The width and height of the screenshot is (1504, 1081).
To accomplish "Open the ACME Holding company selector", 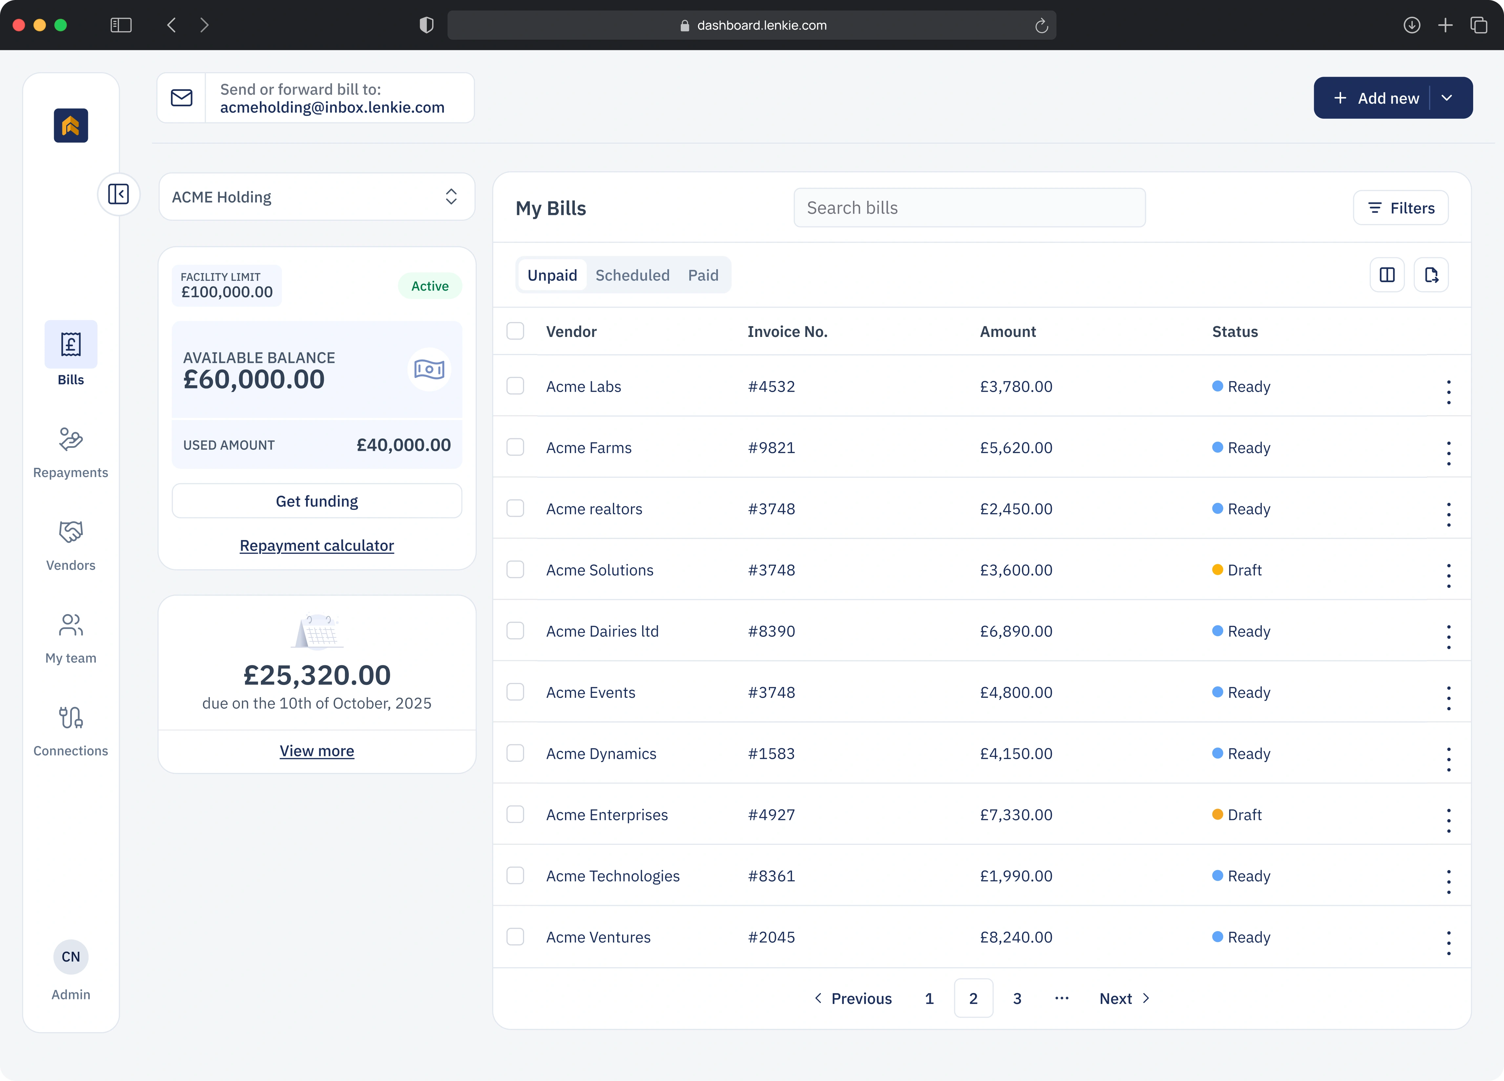I will tap(317, 197).
